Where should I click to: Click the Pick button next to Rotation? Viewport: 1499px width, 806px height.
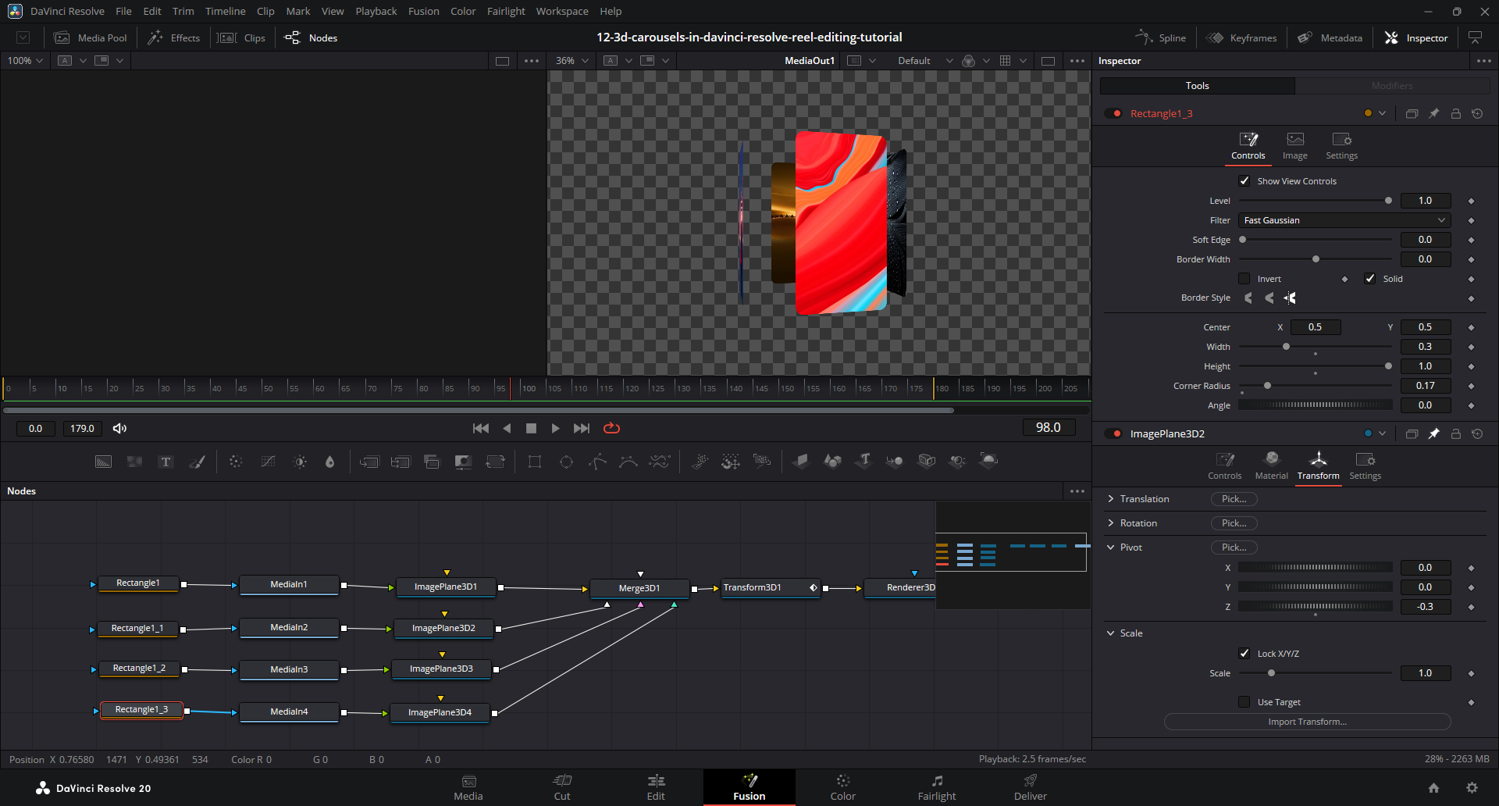(x=1234, y=523)
